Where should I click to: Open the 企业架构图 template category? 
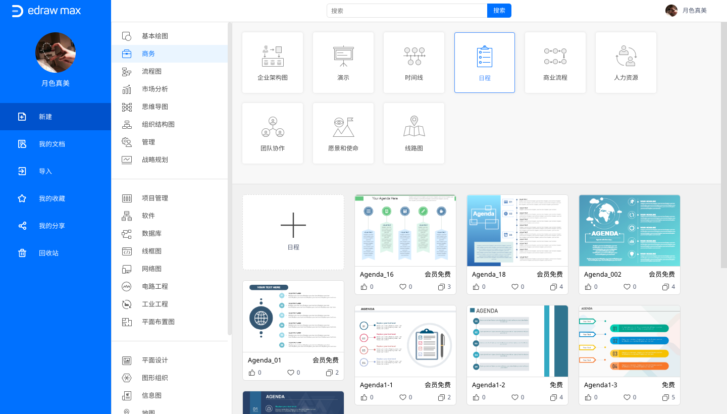click(273, 62)
